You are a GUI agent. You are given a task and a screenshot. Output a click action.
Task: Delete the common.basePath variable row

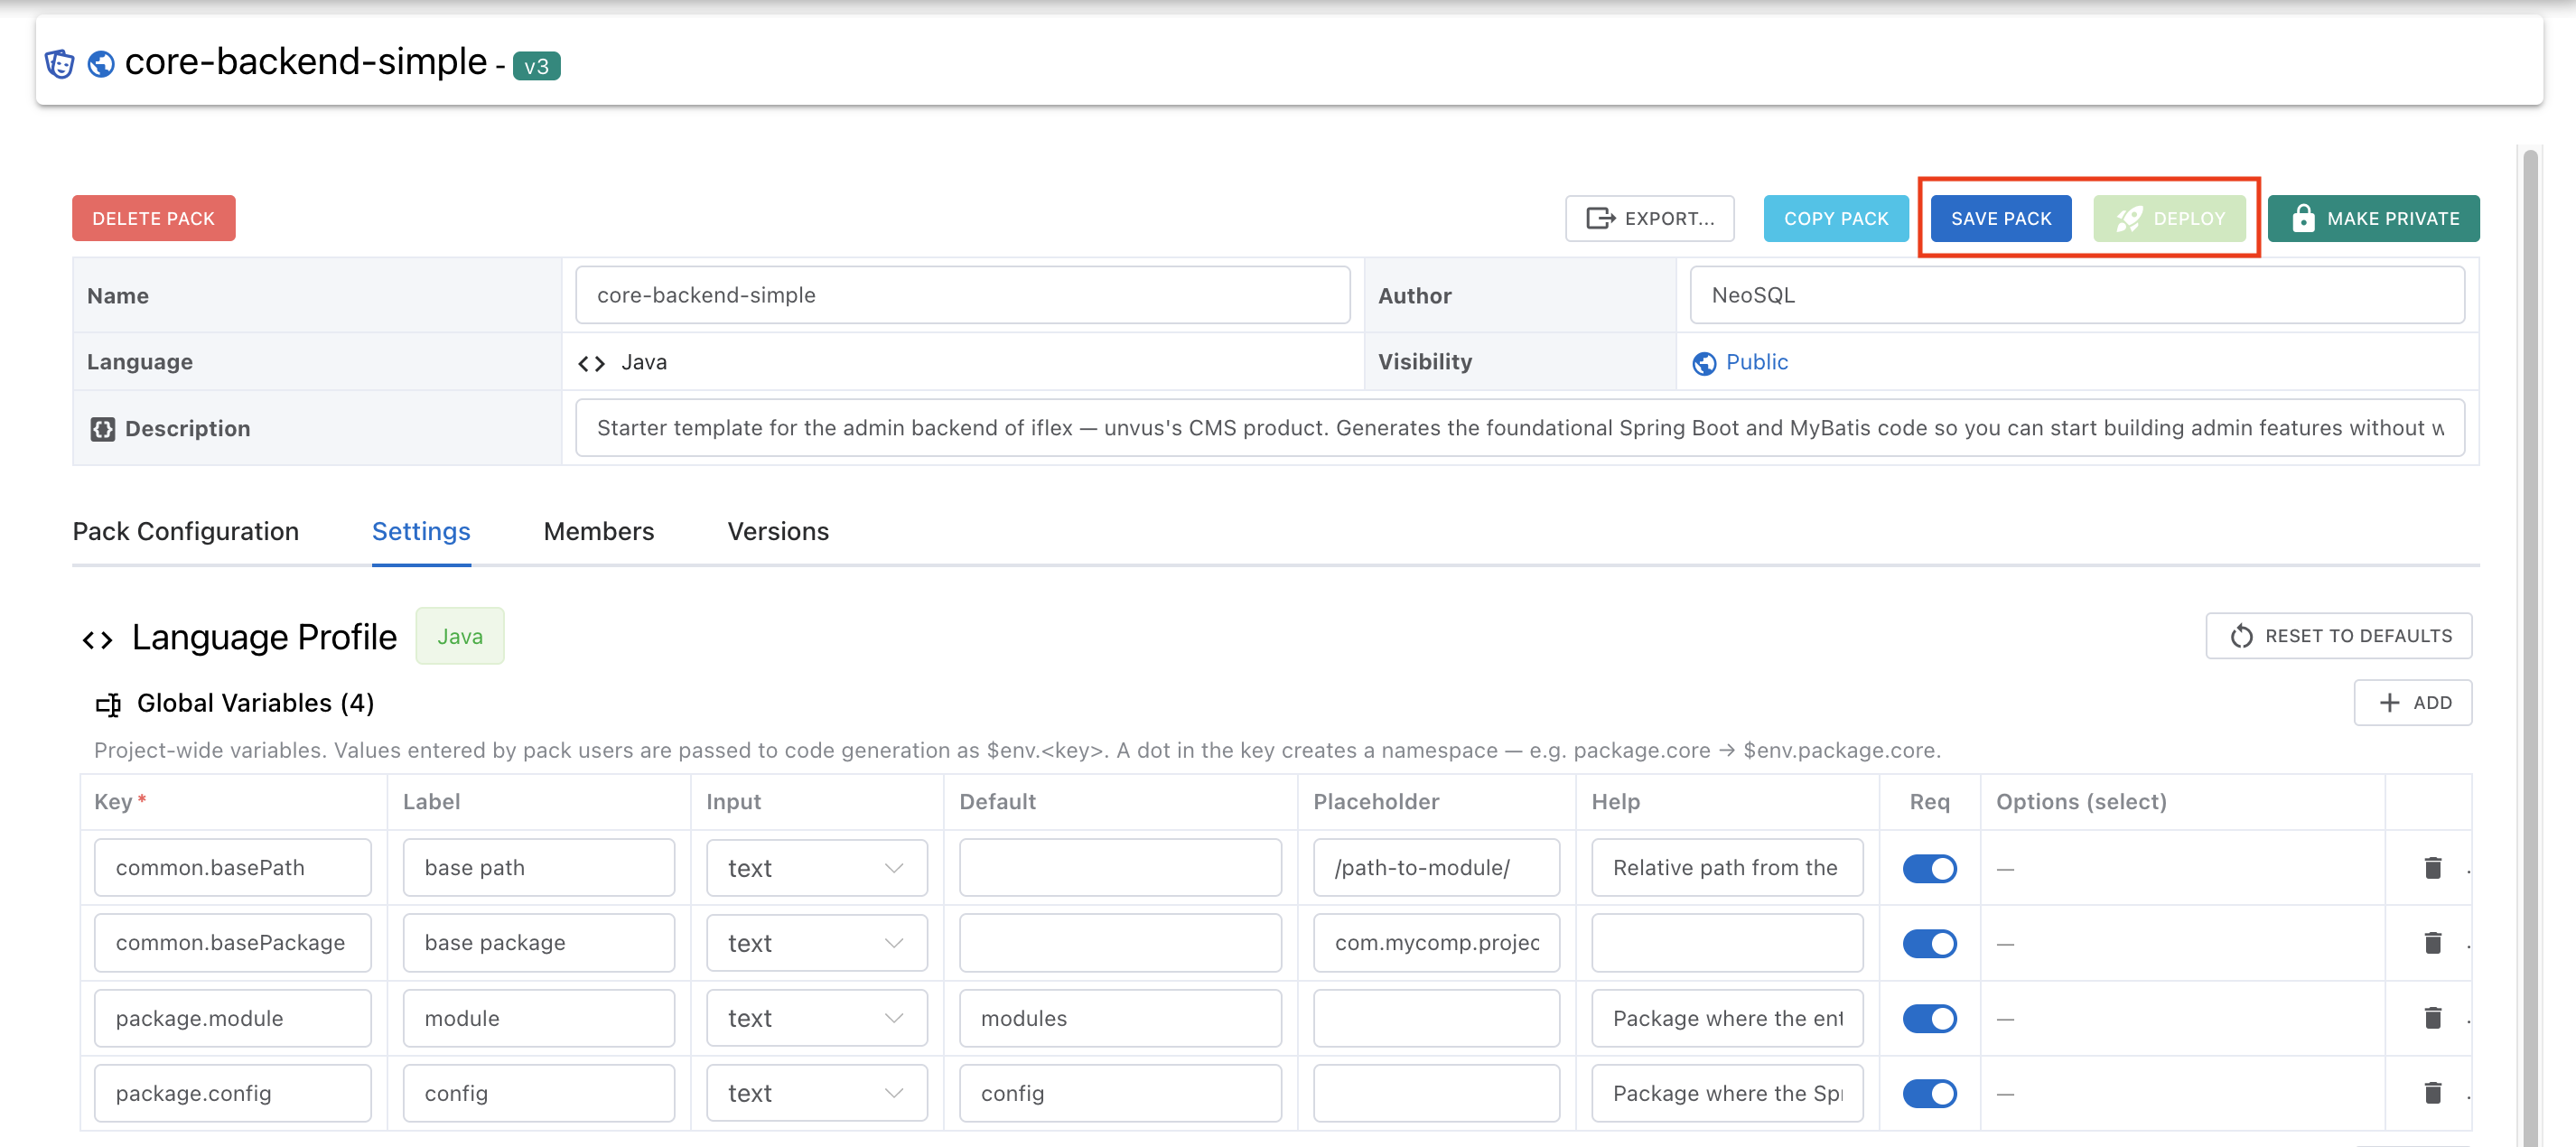[x=2433, y=868]
